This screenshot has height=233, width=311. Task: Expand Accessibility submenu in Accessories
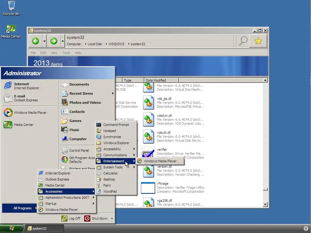point(134,149)
